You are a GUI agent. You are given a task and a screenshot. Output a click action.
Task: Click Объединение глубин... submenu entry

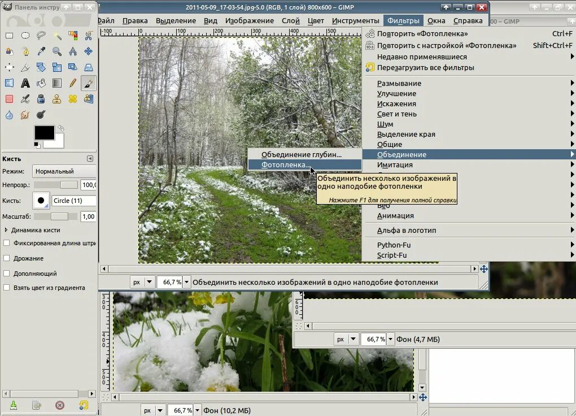click(x=304, y=154)
